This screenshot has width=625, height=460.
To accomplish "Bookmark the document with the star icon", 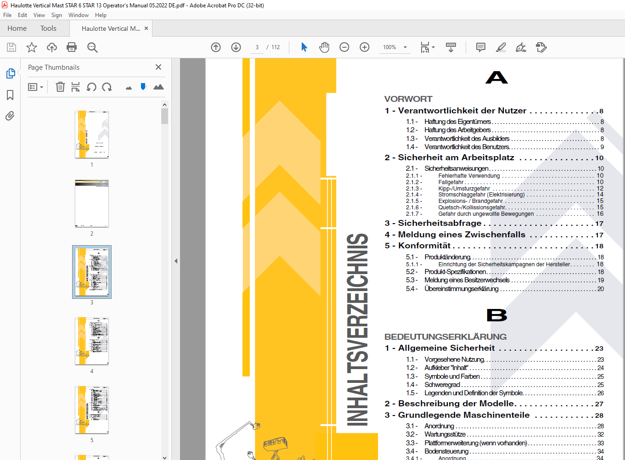I will click(32, 47).
